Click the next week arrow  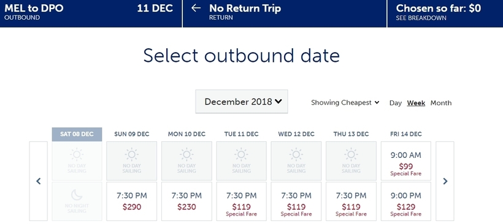445,181
